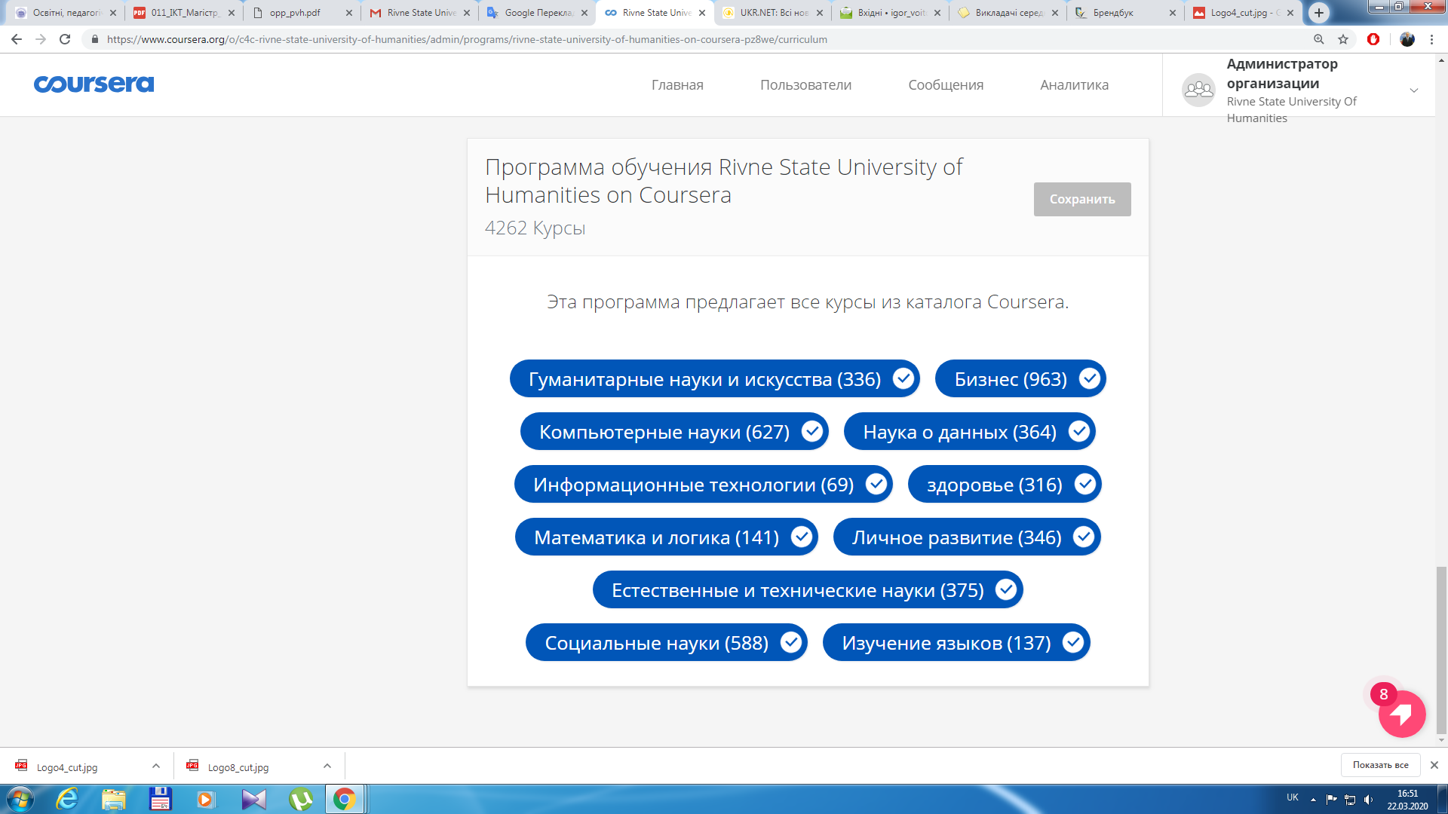1448x814 pixels.
Task: Open File Explorer from taskbar
Action: (114, 799)
